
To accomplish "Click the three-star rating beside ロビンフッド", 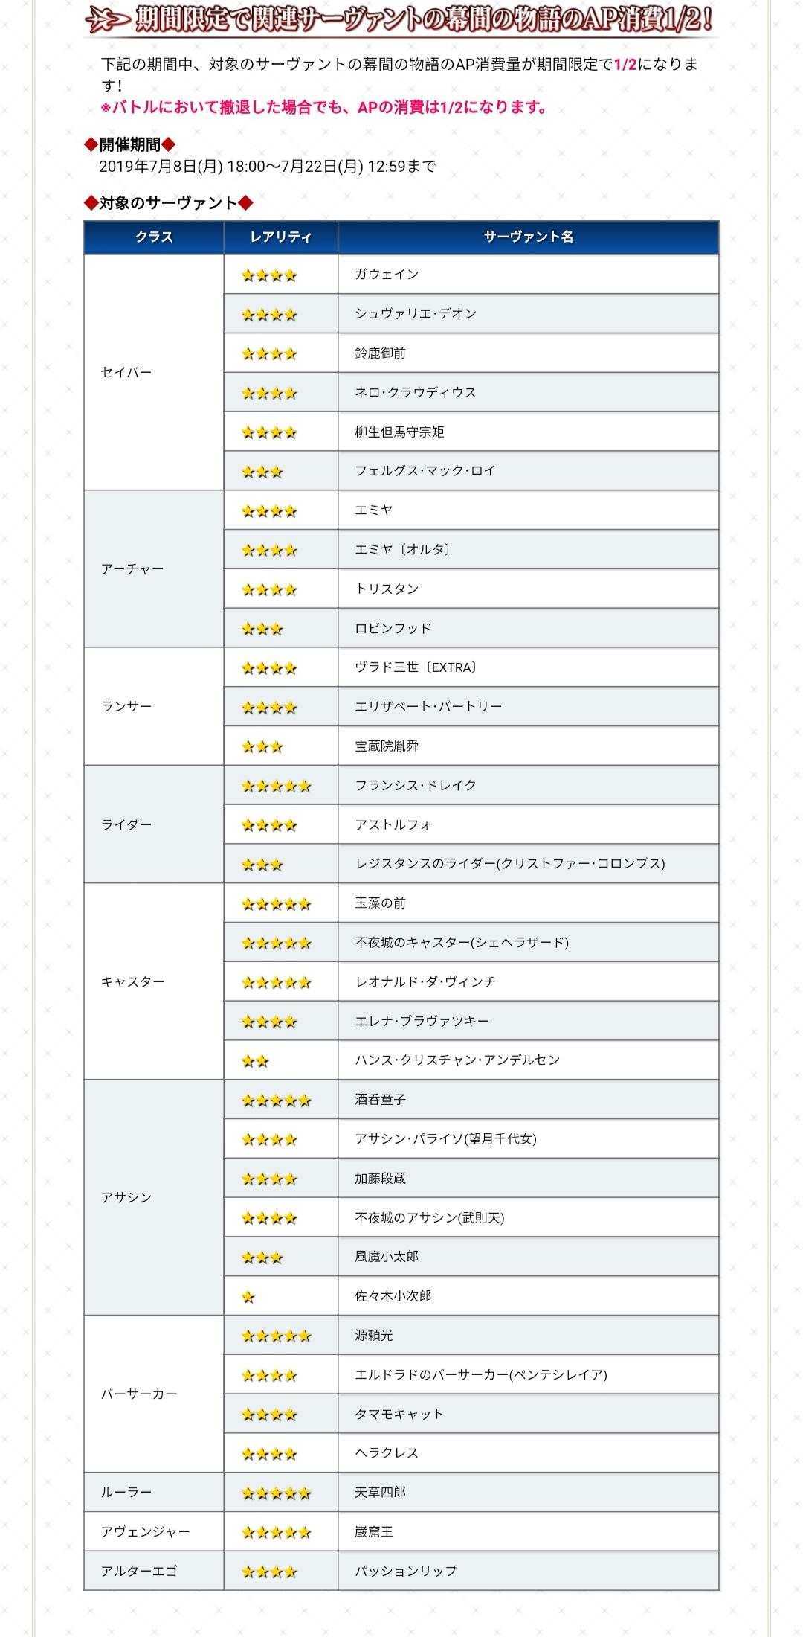I will [262, 629].
